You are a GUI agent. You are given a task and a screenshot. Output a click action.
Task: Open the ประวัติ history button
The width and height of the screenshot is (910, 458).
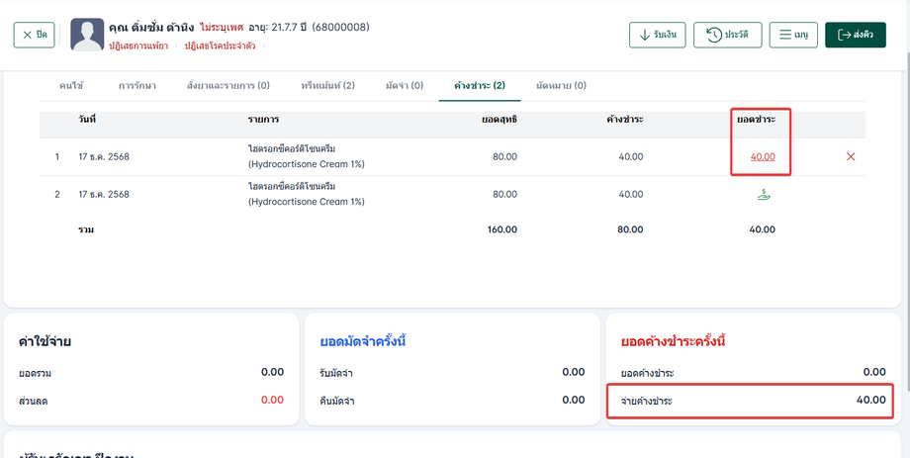point(727,35)
